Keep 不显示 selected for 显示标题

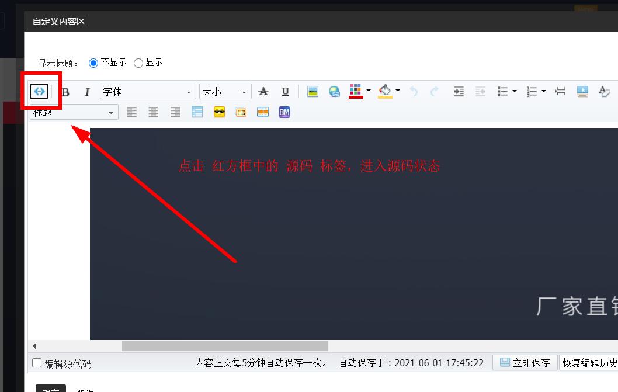coord(93,63)
